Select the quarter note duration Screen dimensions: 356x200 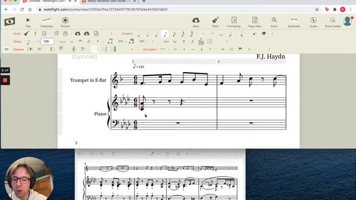156,34
